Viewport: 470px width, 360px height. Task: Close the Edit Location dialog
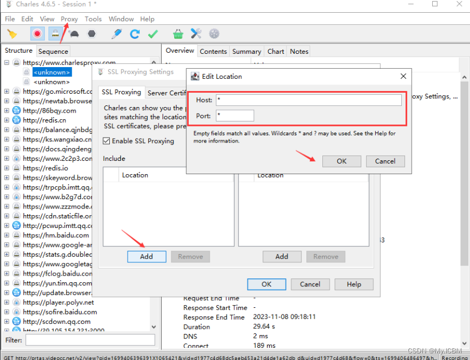pos(403,76)
